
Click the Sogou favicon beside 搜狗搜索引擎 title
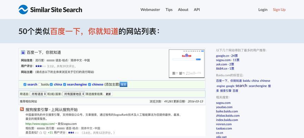(x=22, y=109)
